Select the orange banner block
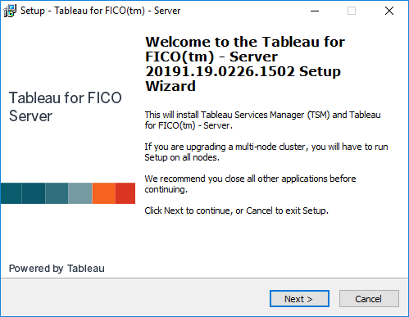This screenshot has height=317, width=409. tap(104, 193)
